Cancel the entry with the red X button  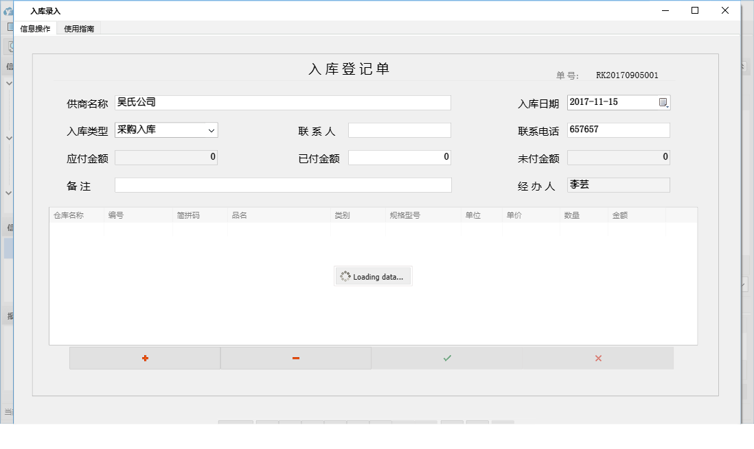point(597,357)
